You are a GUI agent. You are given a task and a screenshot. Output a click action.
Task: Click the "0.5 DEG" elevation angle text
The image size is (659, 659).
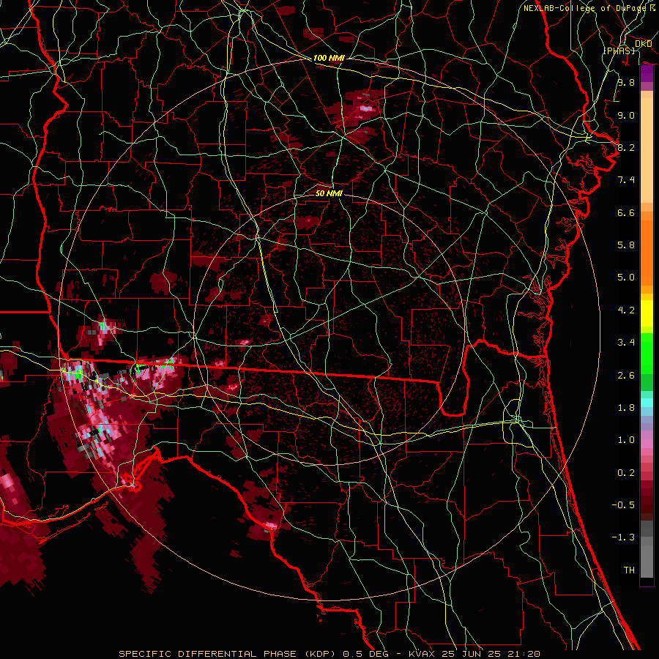[x=367, y=654]
